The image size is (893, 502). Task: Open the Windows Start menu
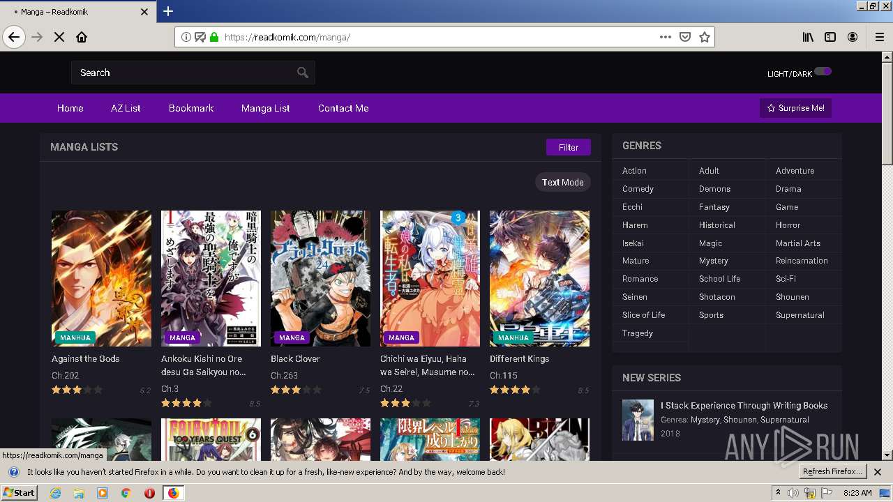(20, 493)
